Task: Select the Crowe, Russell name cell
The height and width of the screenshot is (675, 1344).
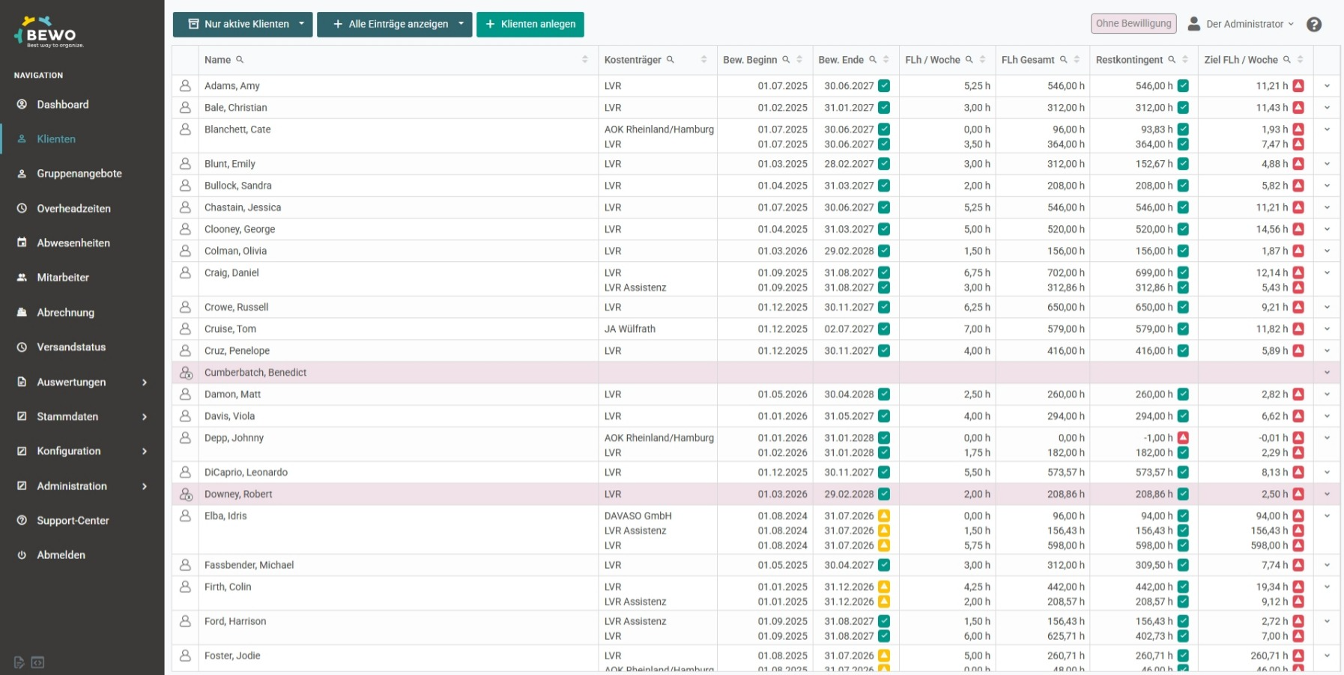Action: (x=398, y=308)
